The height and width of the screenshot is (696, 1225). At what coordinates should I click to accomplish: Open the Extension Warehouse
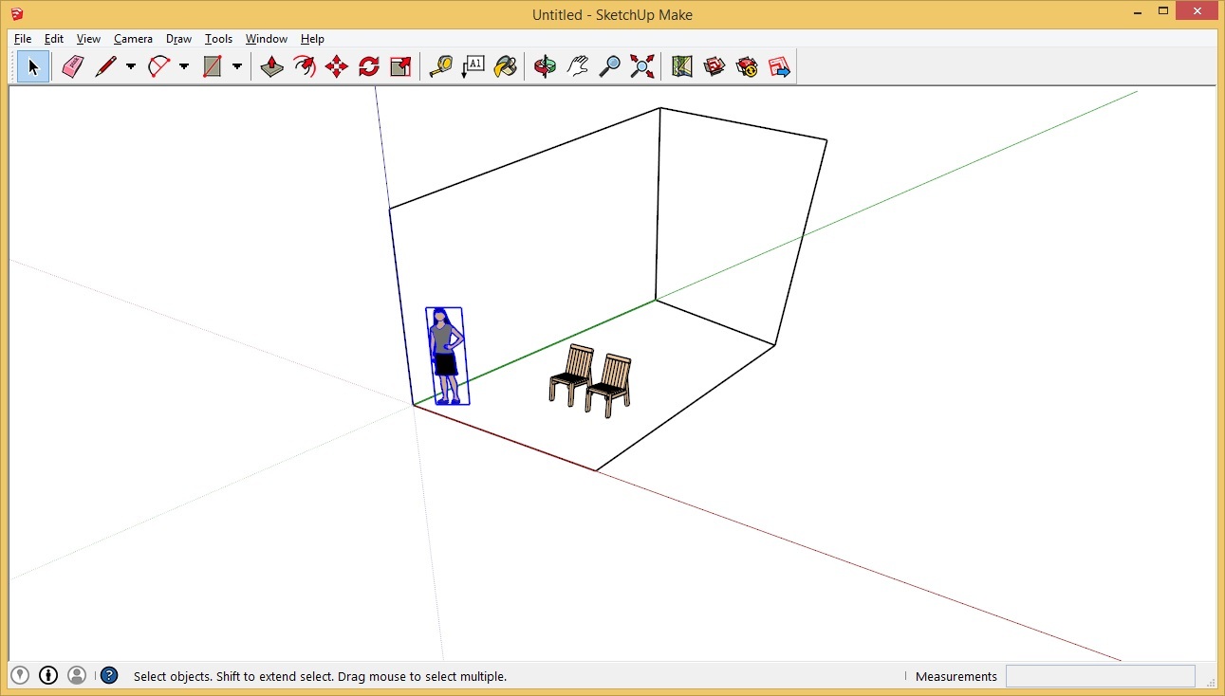(747, 66)
